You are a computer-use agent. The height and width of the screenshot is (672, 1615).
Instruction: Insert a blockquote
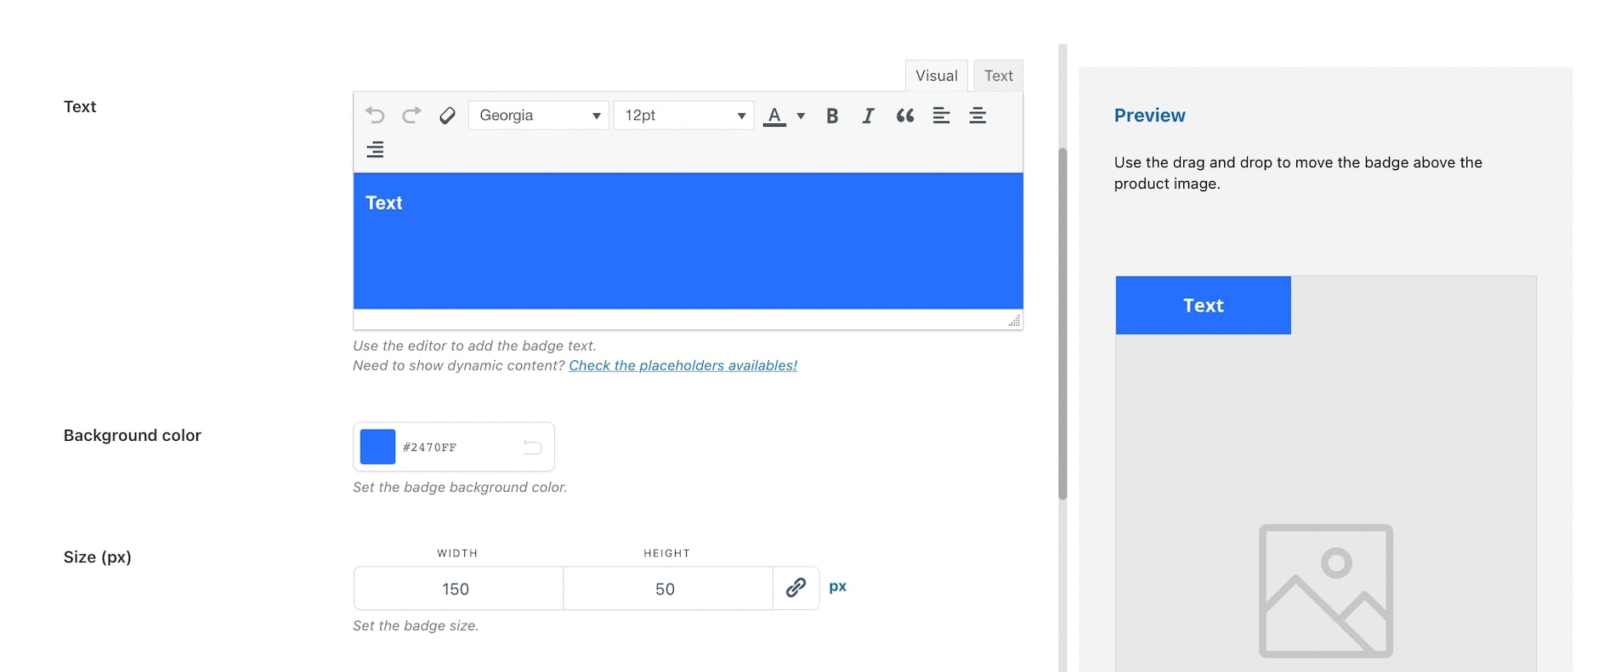(904, 116)
